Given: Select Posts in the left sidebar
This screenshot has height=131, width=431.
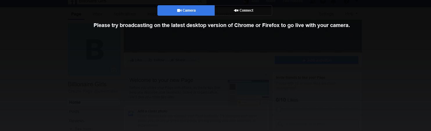Looking at the screenshot, I should click(x=74, y=112).
